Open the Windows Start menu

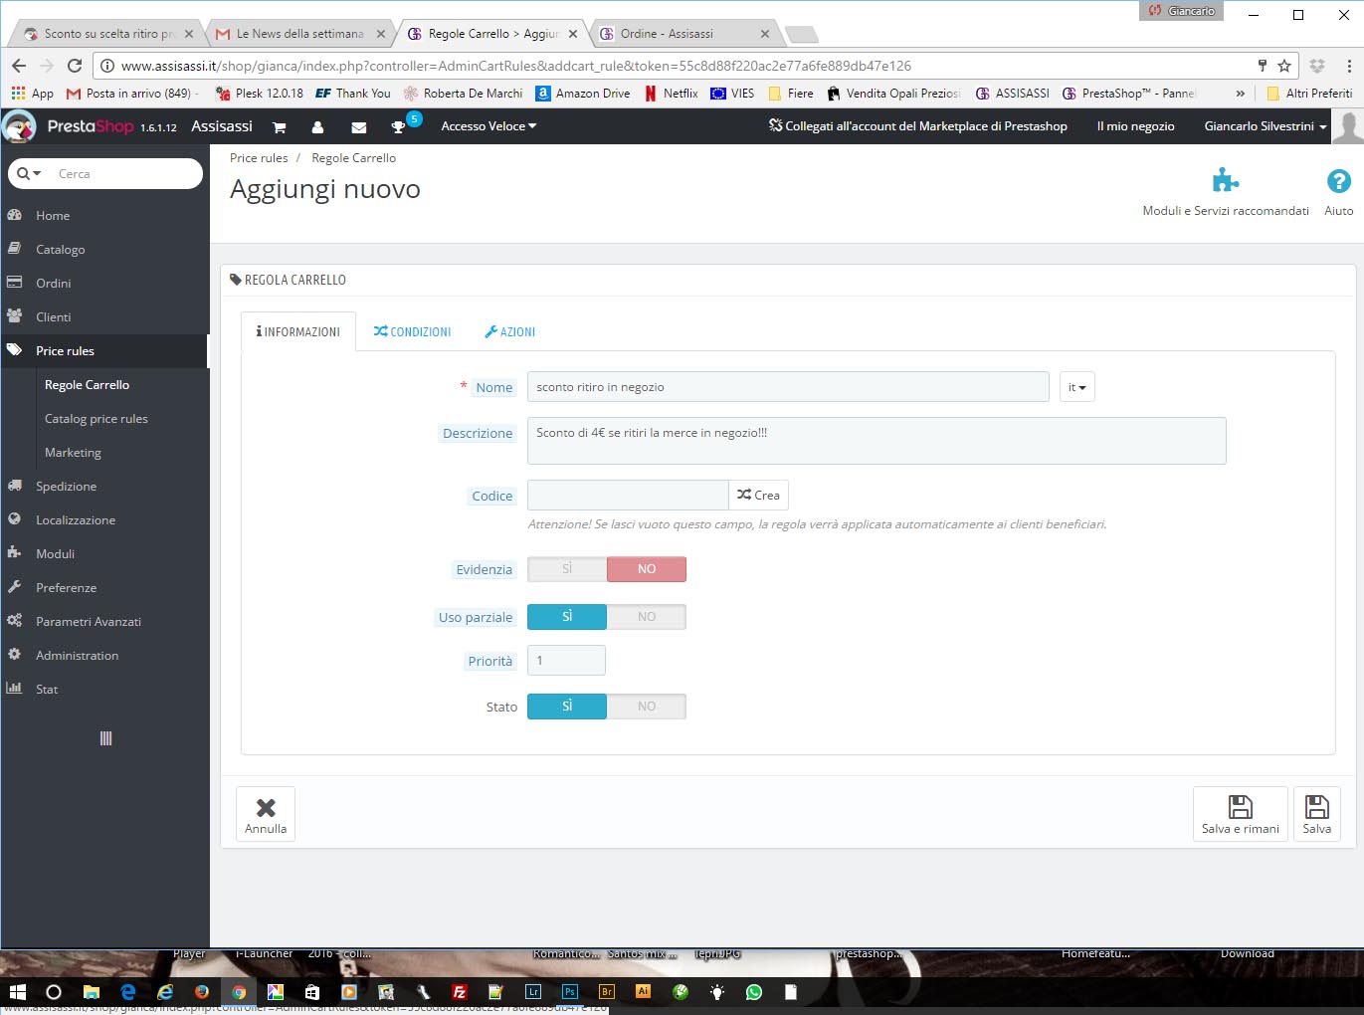point(17,992)
